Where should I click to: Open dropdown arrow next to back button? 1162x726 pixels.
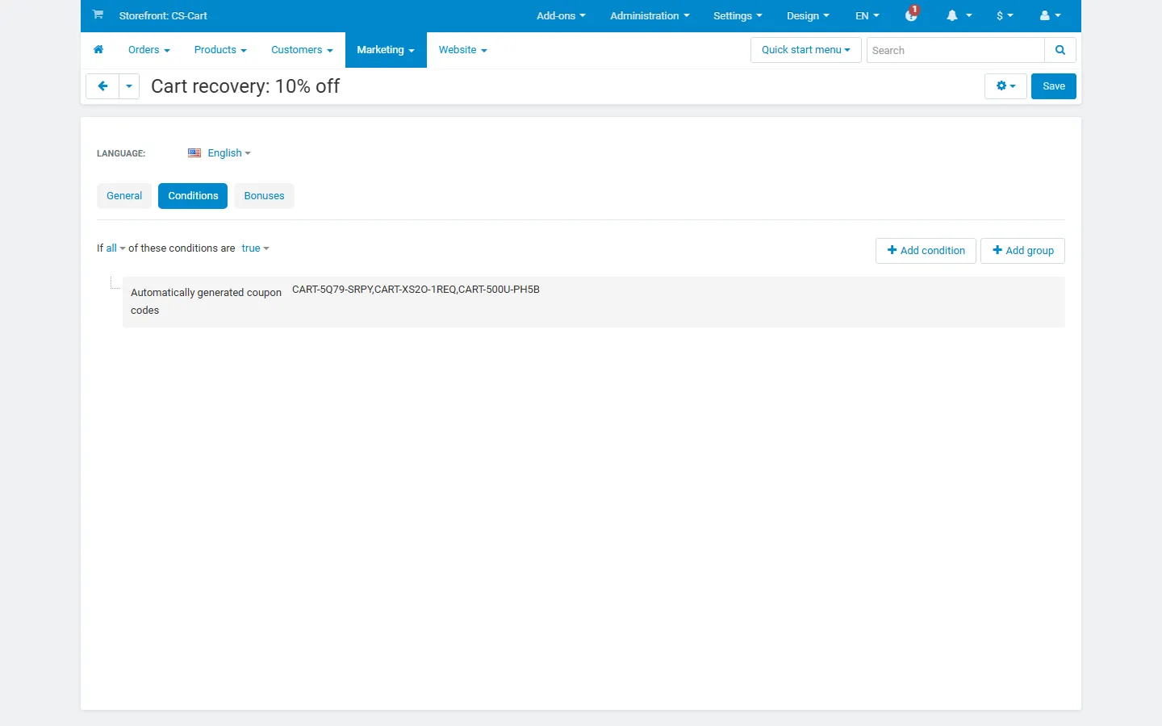(x=129, y=86)
